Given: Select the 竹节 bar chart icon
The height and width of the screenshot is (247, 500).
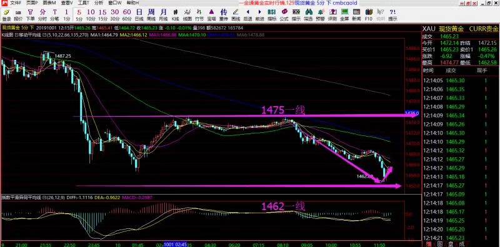Looking at the screenshot, I should (199, 14).
